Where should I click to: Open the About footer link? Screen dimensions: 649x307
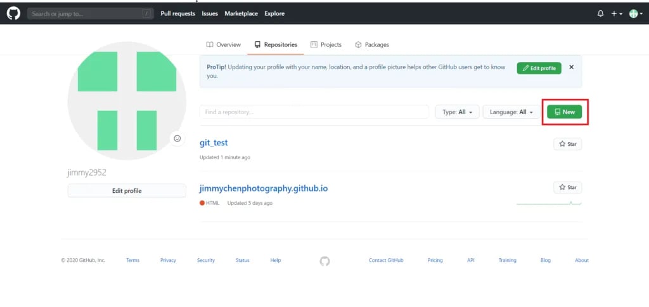click(582, 260)
